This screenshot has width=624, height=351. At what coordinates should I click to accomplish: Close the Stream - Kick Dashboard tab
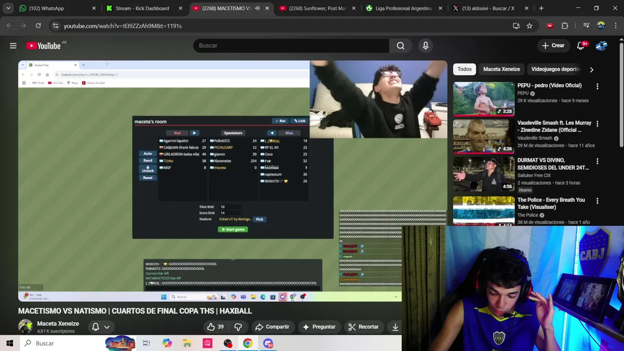pyautogui.click(x=180, y=8)
